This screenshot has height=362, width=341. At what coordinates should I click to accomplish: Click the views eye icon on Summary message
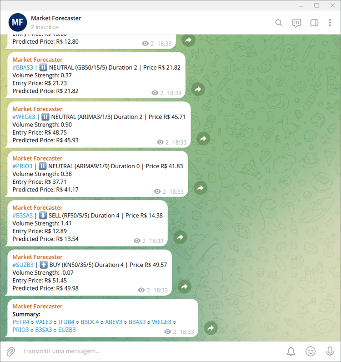coord(168,332)
